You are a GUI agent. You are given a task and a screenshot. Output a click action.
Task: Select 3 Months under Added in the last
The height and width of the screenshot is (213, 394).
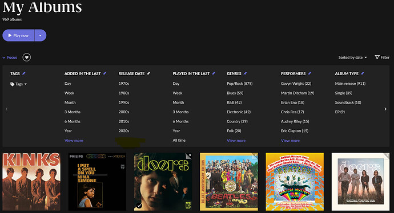tap(73, 112)
